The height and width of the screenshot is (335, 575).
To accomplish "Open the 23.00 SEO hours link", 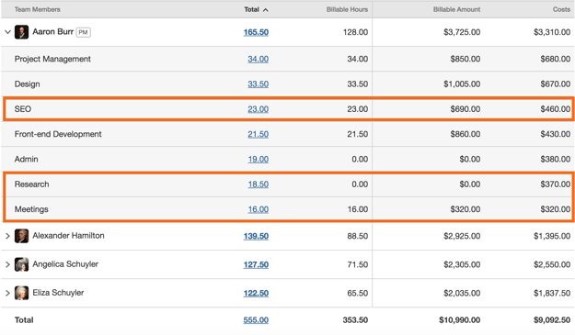I will [x=259, y=109].
